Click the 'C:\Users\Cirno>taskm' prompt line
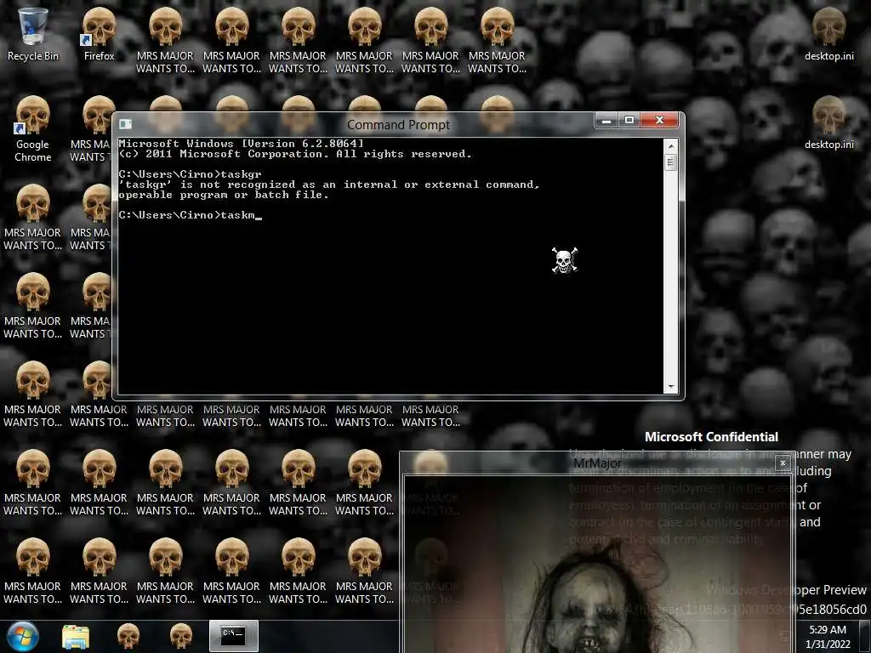 point(190,215)
